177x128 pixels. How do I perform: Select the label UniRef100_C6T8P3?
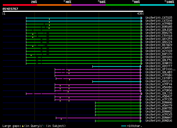[x=159, y=78]
